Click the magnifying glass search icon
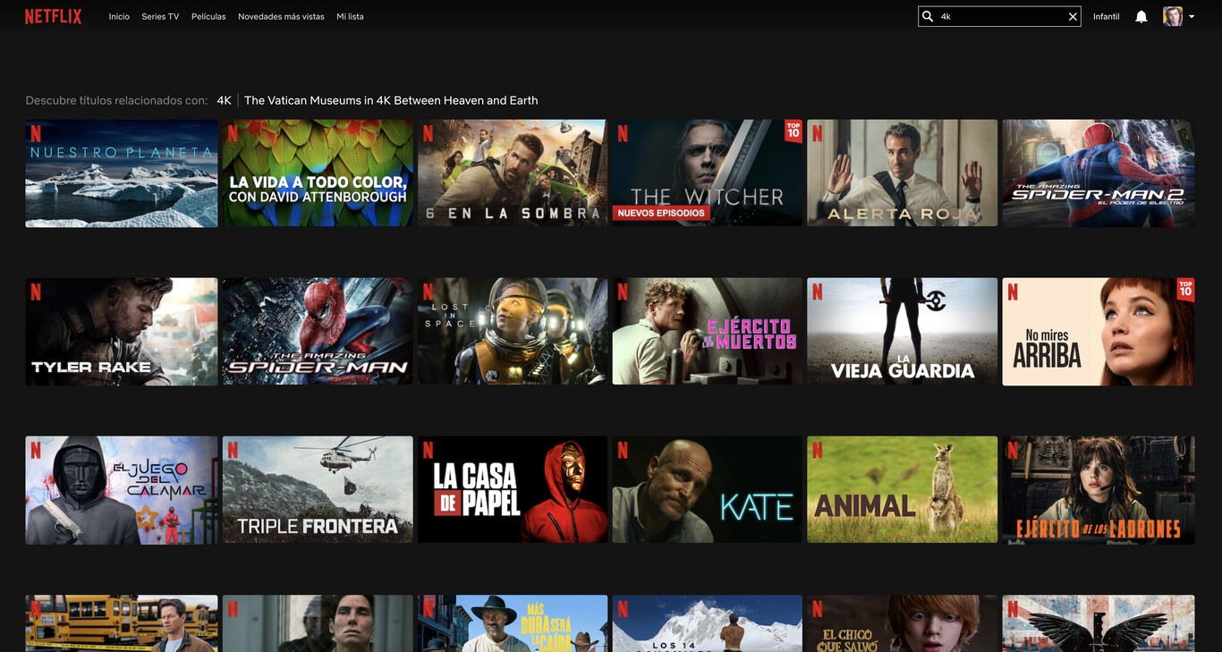 928,14
